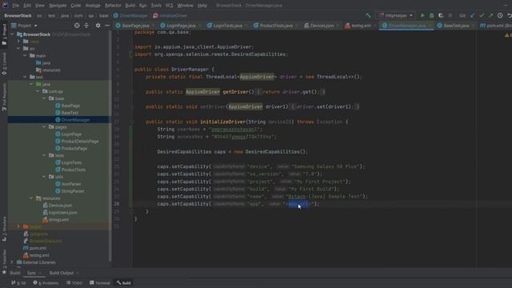
Task: Click the Build project hammer icon
Action: (368, 15)
